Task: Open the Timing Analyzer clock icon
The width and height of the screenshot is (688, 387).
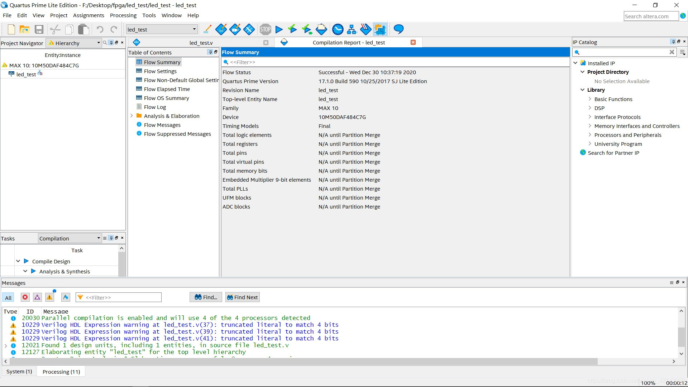Action: [x=338, y=29]
